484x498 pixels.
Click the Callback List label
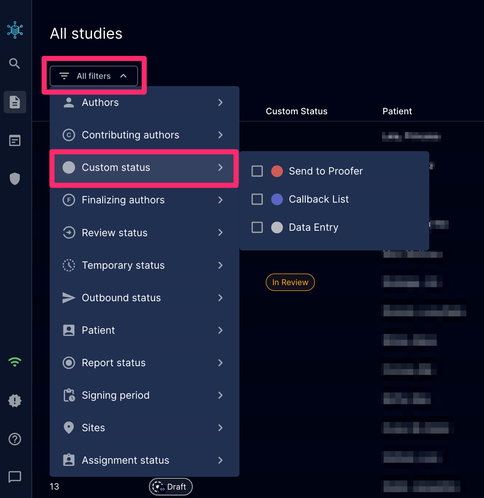coord(319,199)
